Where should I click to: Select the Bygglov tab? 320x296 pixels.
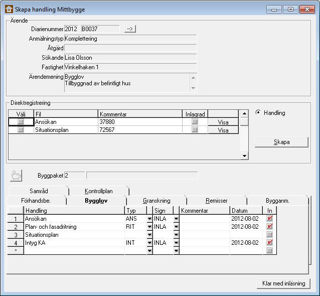[96, 201]
